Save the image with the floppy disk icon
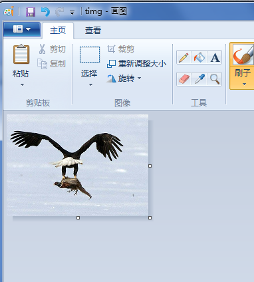 pyautogui.click(x=31, y=12)
